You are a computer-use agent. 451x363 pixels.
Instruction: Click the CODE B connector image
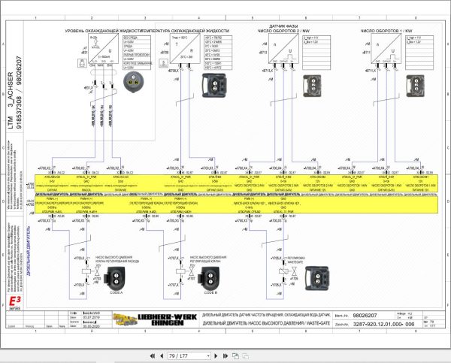point(209,279)
